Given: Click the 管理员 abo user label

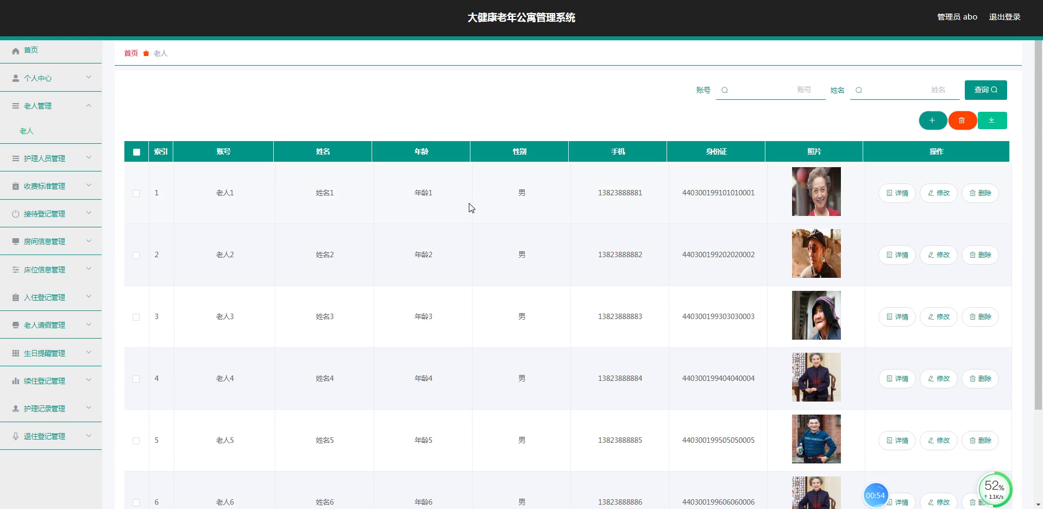Looking at the screenshot, I should 957,17.
